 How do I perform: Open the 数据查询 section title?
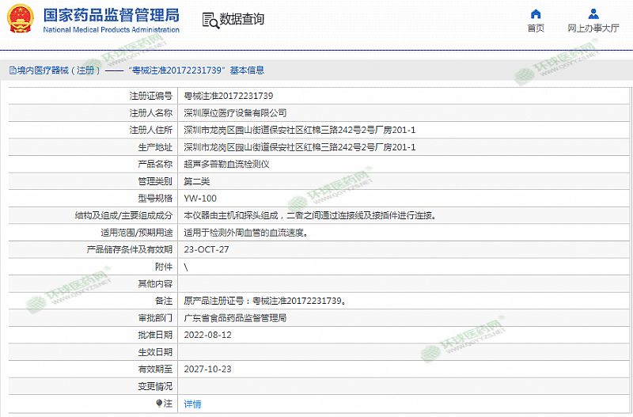[x=242, y=20]
